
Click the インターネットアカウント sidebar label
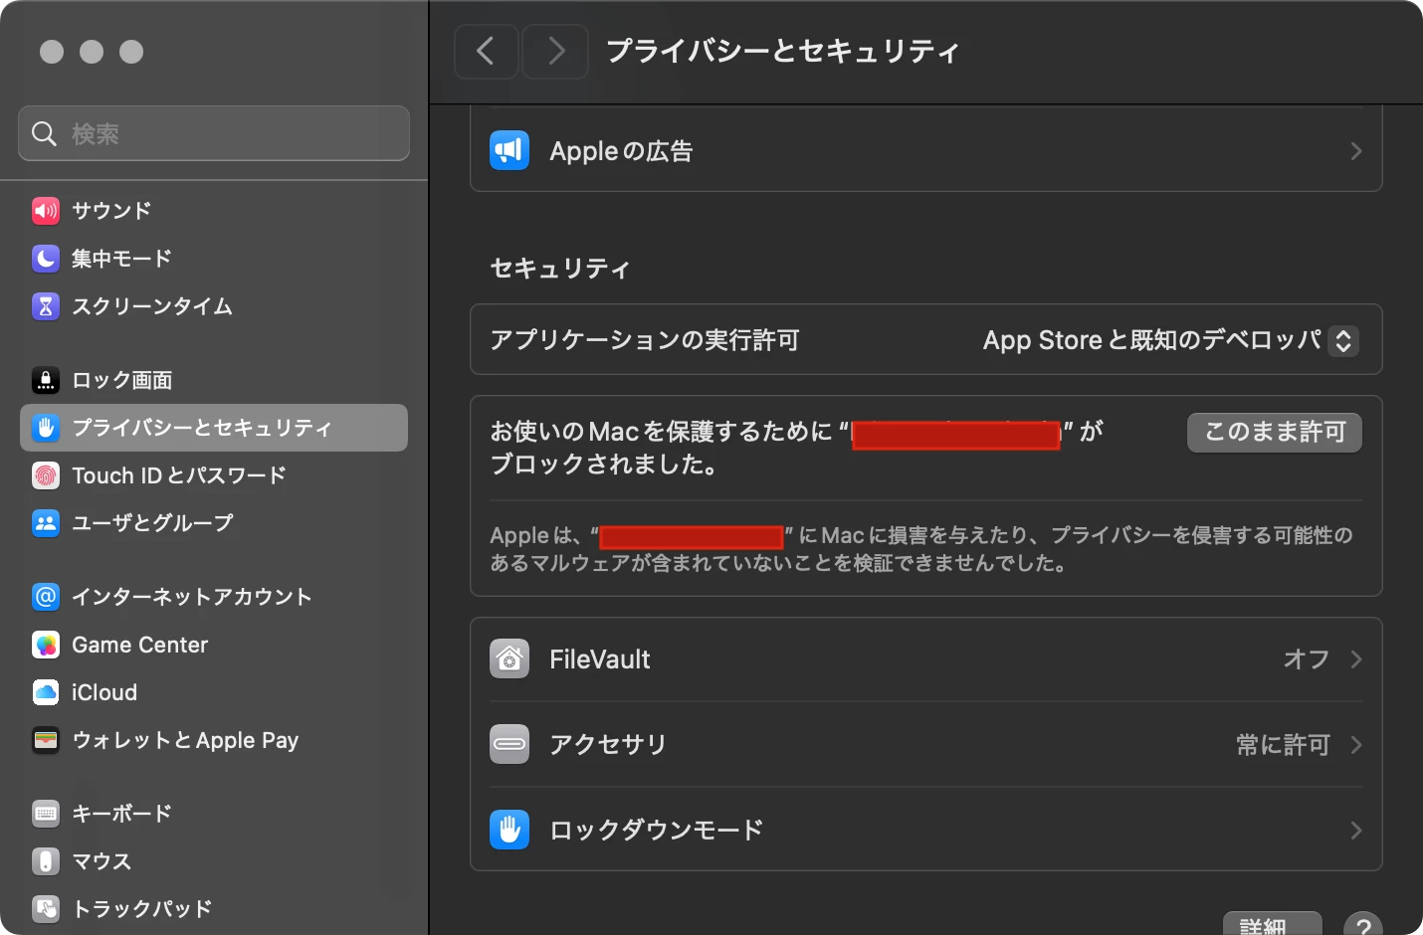192,597
